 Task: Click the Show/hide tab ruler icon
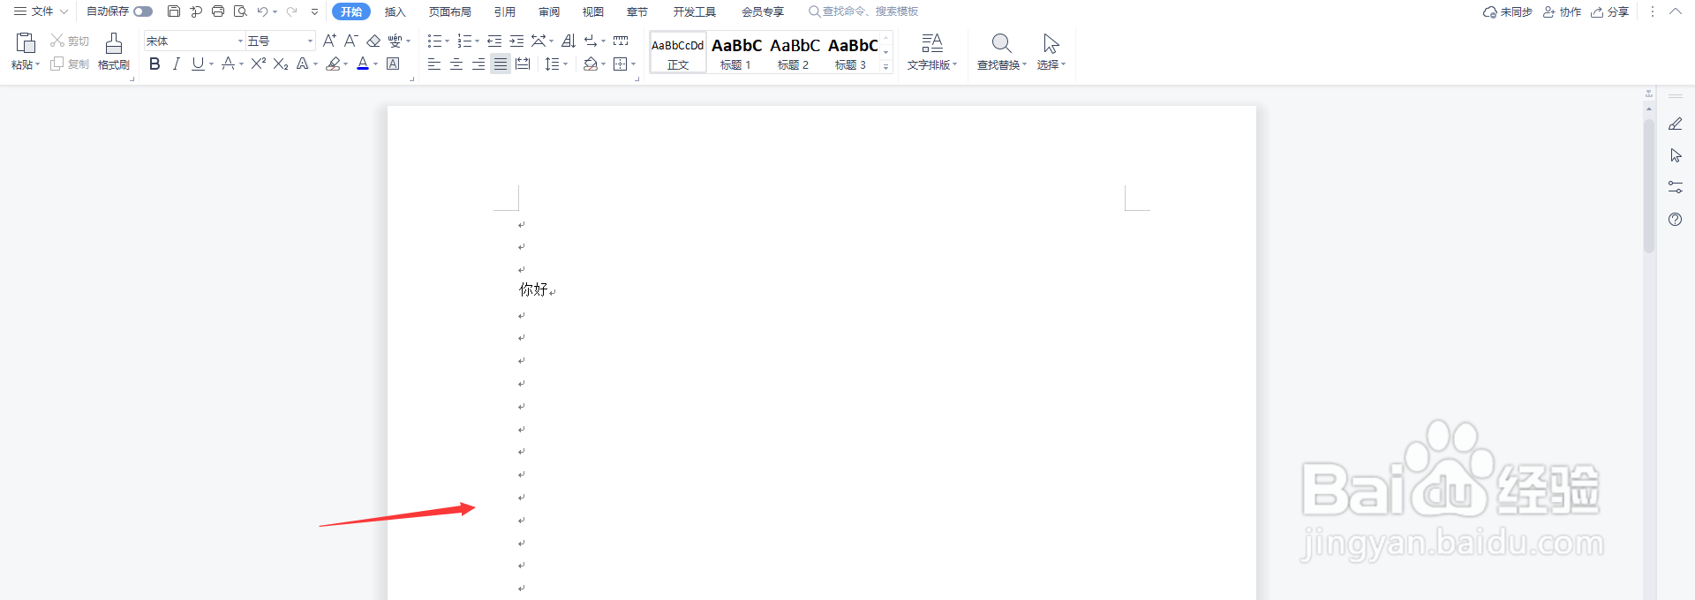(621, 41)
